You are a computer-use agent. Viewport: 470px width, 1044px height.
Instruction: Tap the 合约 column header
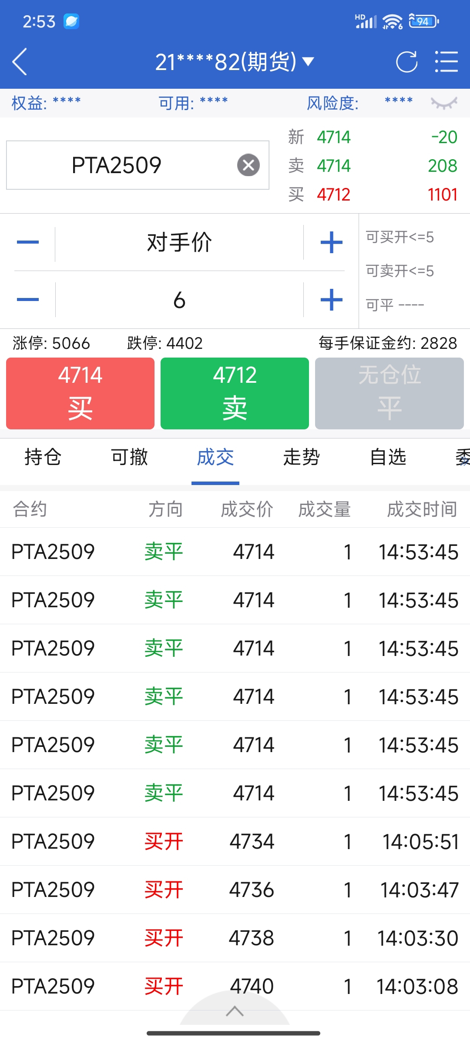click(30, 509)
